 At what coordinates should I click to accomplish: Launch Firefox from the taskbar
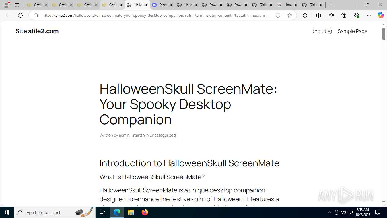click(x=145, y=212)
